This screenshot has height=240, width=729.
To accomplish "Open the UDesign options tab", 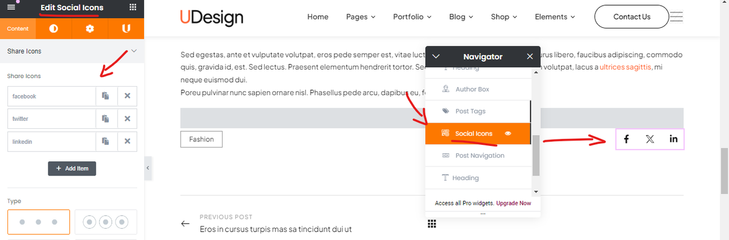I will (x=126, y=29).
